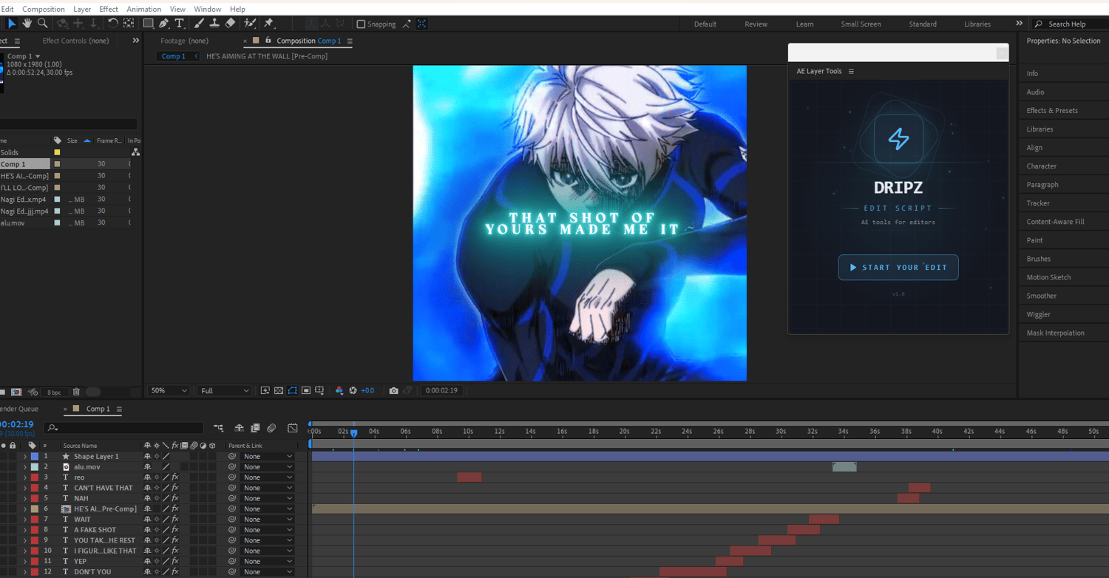
Task: Click the red reo clip bar in timeline
Action: pyautogui.click(x=469, y=477)
